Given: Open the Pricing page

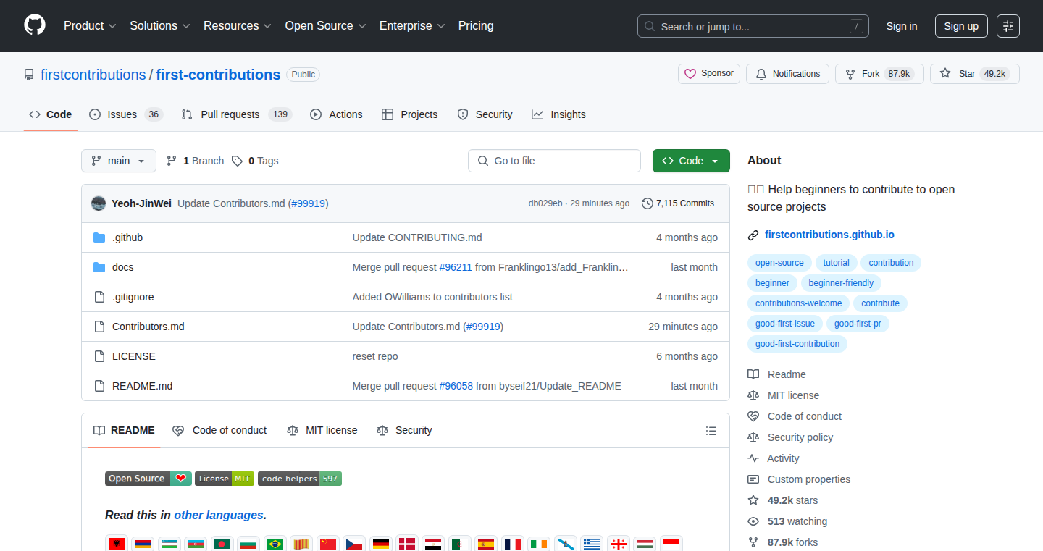Looking at the screenshot, I should (x=476, y=26).
